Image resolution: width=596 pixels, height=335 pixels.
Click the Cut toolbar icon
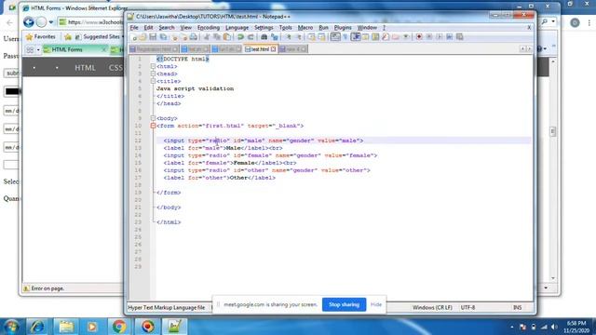coord(207,37)
